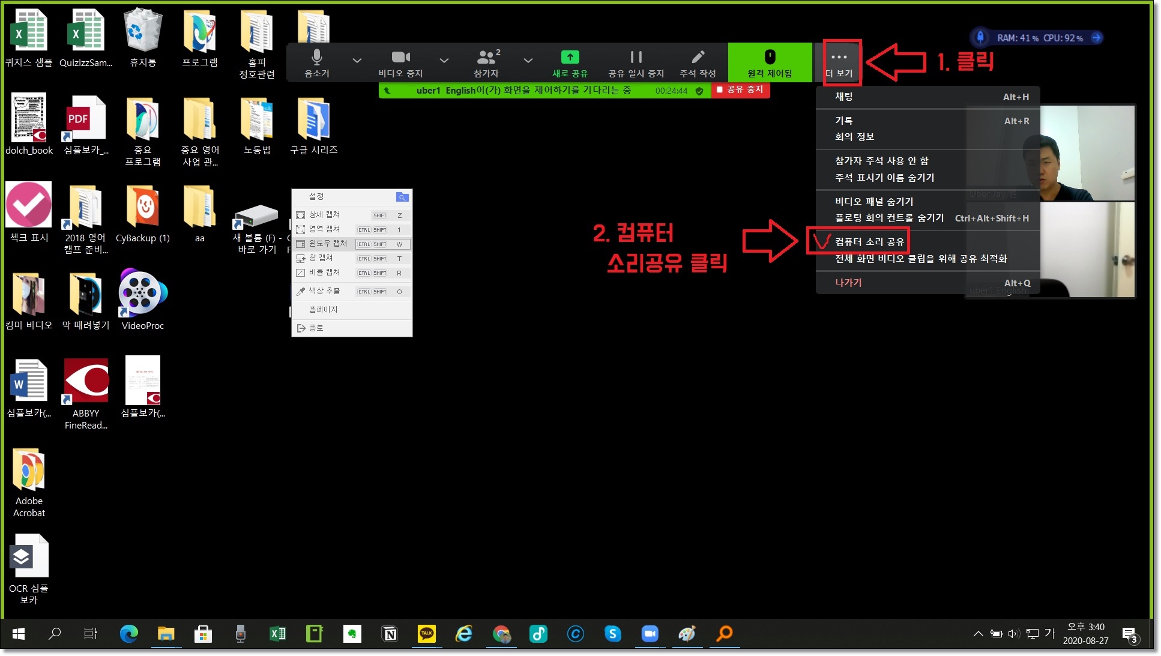This screenshot has width=1161, height=656.
Task: Toggle 주석 표시기 이름 숨기기
Action: pyautogui.click(x=884, y=178)
